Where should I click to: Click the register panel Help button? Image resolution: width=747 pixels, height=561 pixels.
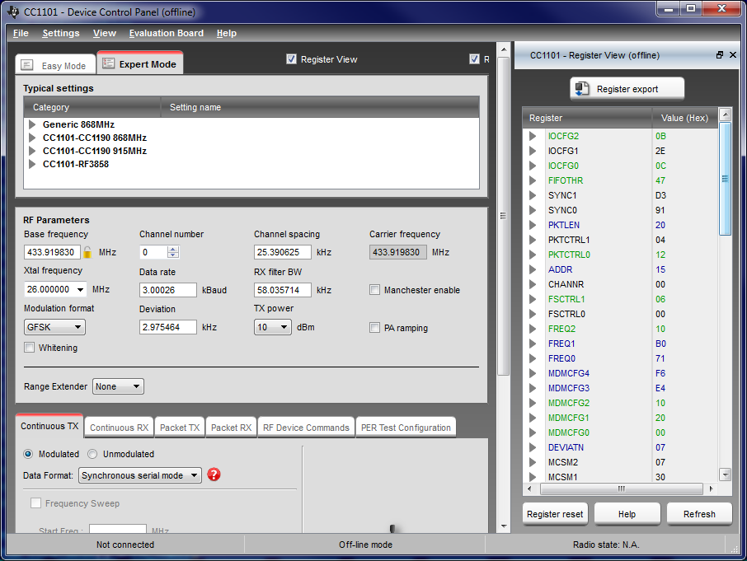tap(627, 514)
